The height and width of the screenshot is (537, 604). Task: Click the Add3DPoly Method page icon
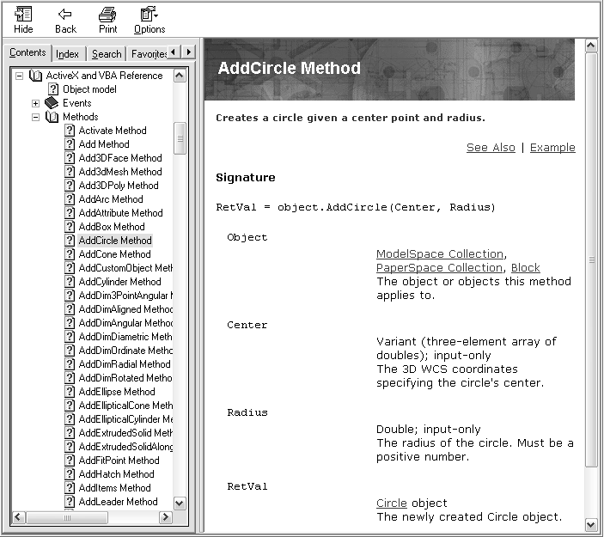coord(70,186)
